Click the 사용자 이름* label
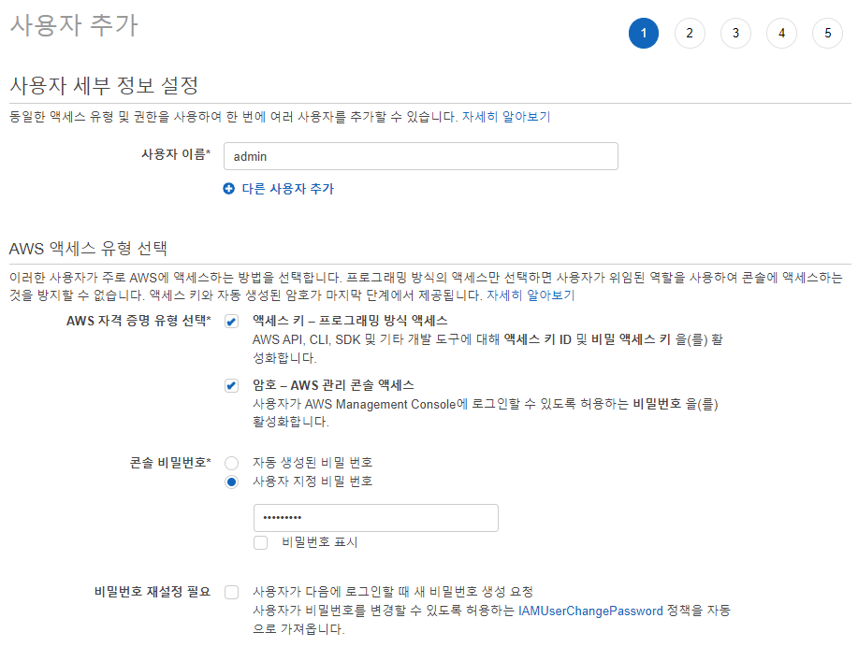This screenshot has height=647, width=858. pyautogui.click(x=176, y=154)
